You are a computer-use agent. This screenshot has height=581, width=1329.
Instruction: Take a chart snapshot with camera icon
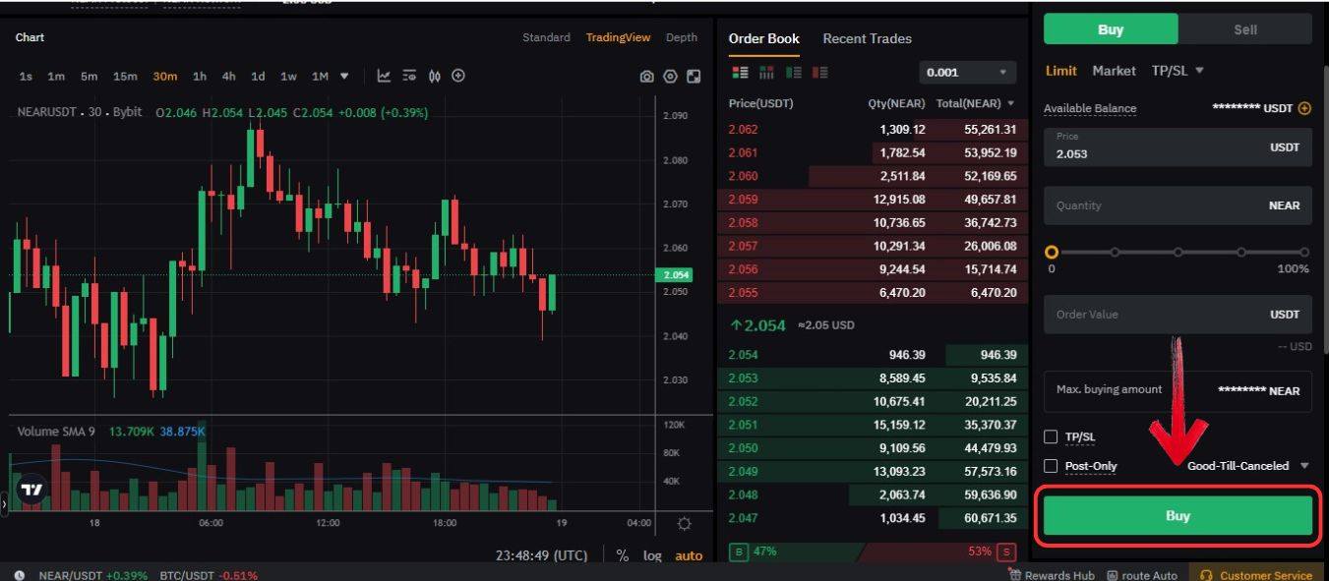(646, 77)
